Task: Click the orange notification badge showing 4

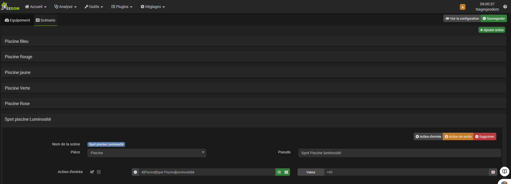Action: [462, 7]
